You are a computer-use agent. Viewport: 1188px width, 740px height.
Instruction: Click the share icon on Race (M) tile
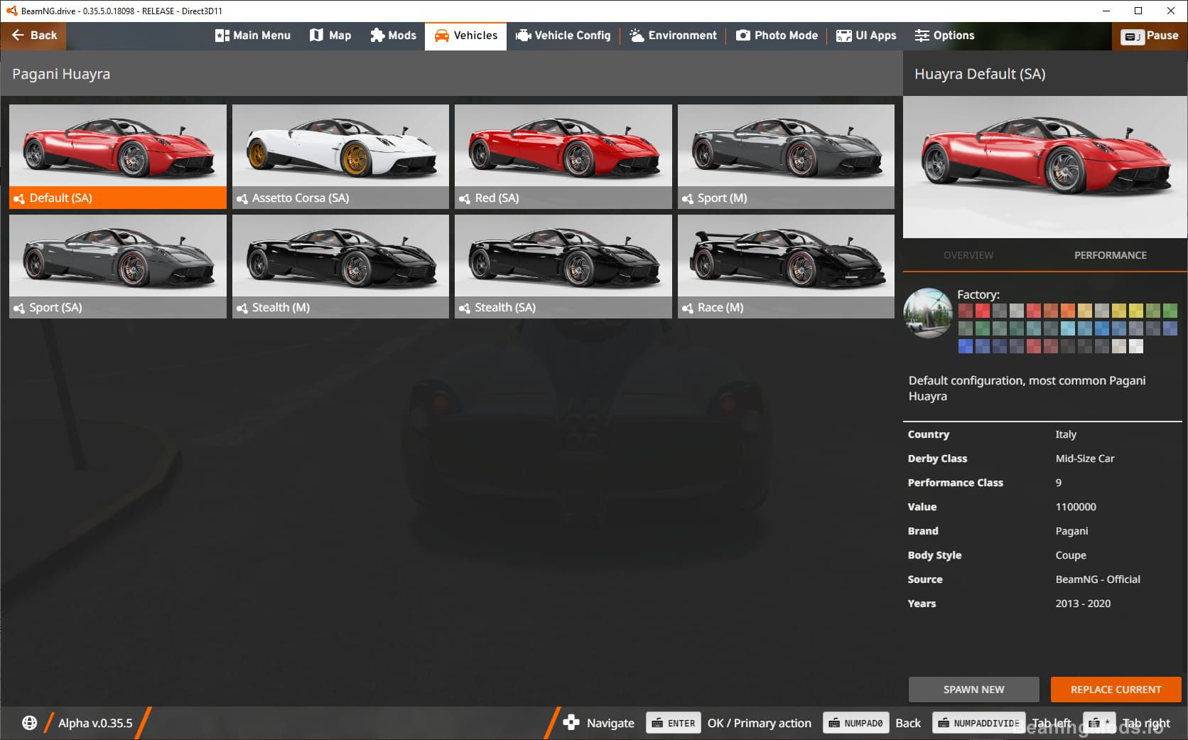pos(687,308)
